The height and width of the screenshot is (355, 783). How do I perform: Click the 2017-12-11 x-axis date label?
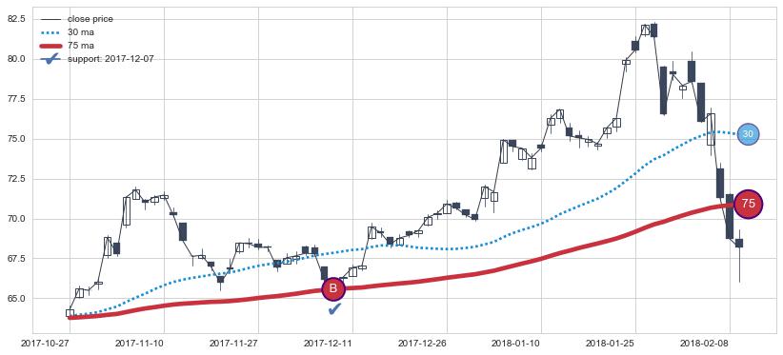point(328,343)
